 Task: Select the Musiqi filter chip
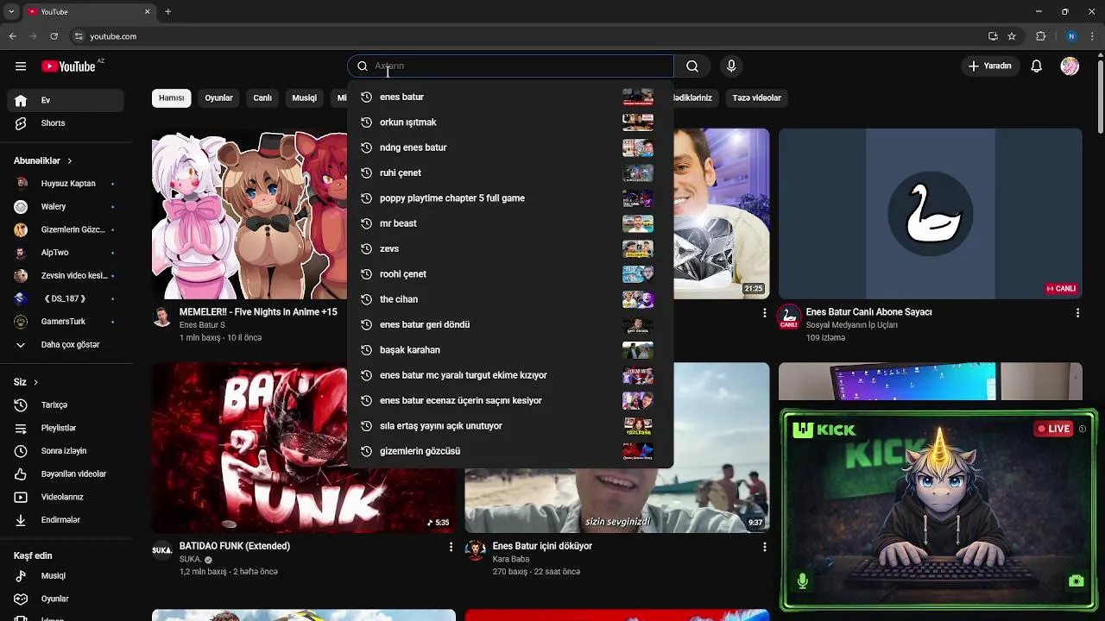click(x=304, y=98)
